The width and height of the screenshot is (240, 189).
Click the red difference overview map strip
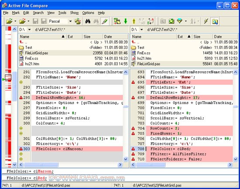(8, 97)
